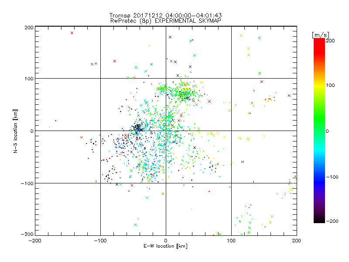Click the '0' label on the colorbar

coord(327,131)
